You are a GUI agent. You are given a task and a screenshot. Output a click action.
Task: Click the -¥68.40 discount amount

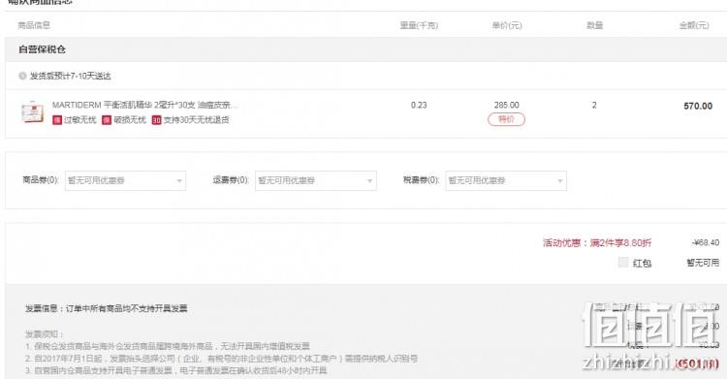point(706,242)
